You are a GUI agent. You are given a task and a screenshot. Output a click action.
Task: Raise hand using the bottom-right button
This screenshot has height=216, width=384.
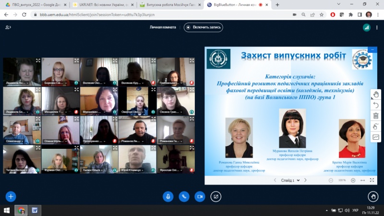click(372, 196)
